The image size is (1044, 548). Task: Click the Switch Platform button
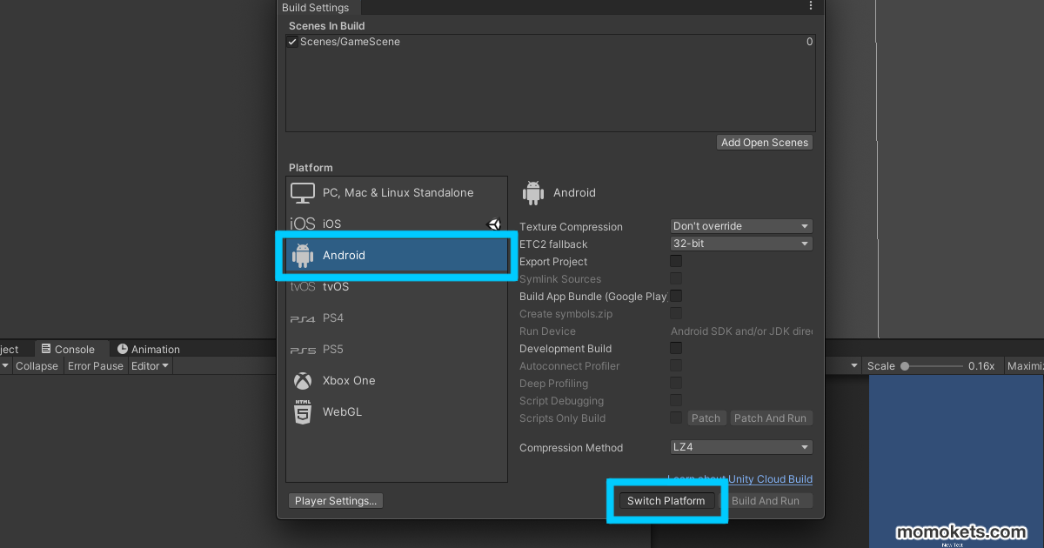(666, 500)
